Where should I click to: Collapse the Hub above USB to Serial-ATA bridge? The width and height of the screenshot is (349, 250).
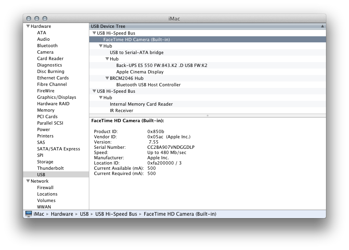[101, 46]
